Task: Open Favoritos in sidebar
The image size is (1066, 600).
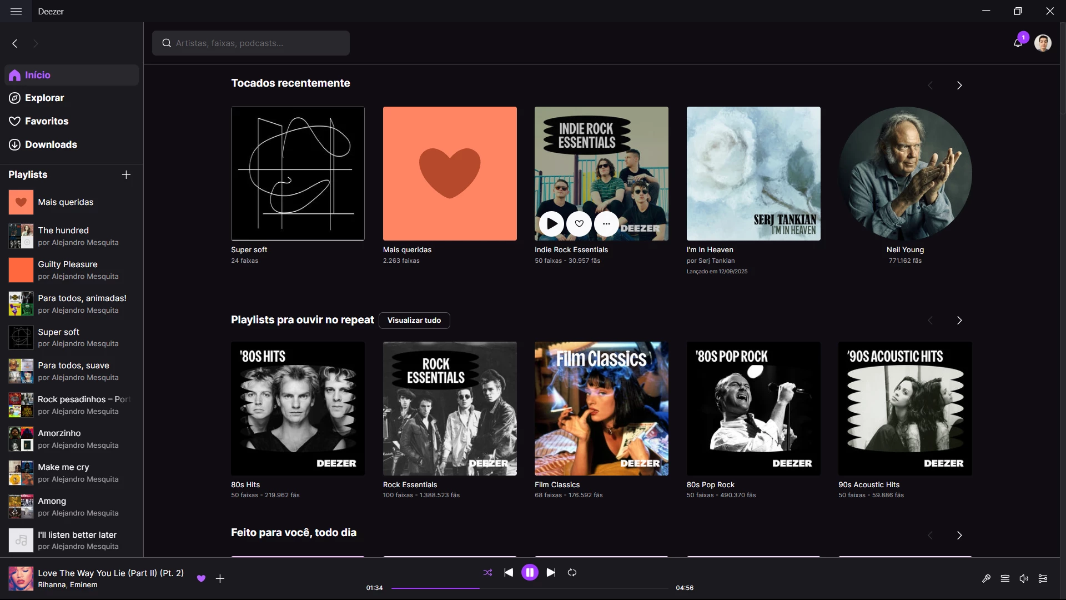Action: (47, 121)
